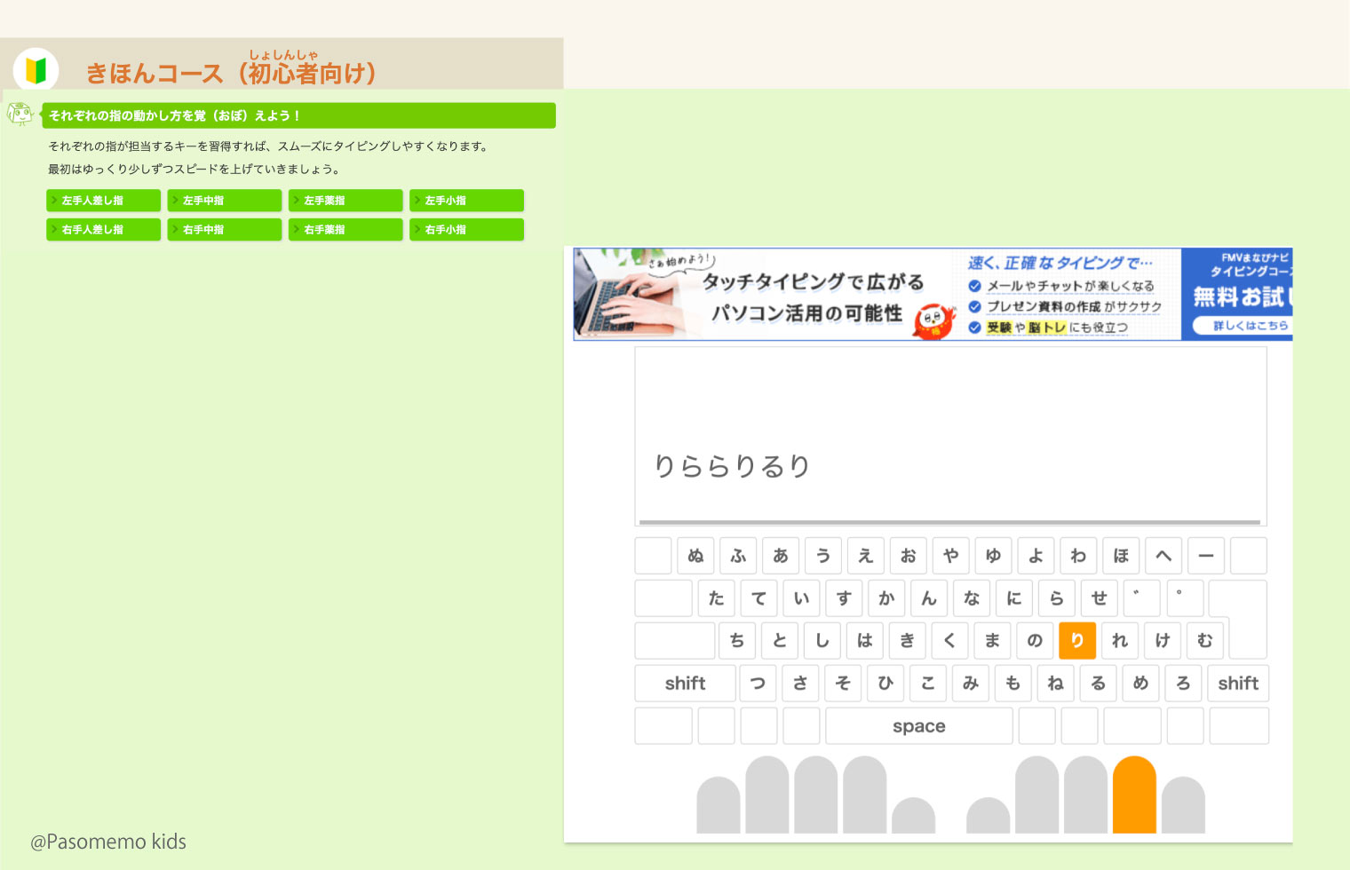Click the て key on keyboard

coord(759,598)
